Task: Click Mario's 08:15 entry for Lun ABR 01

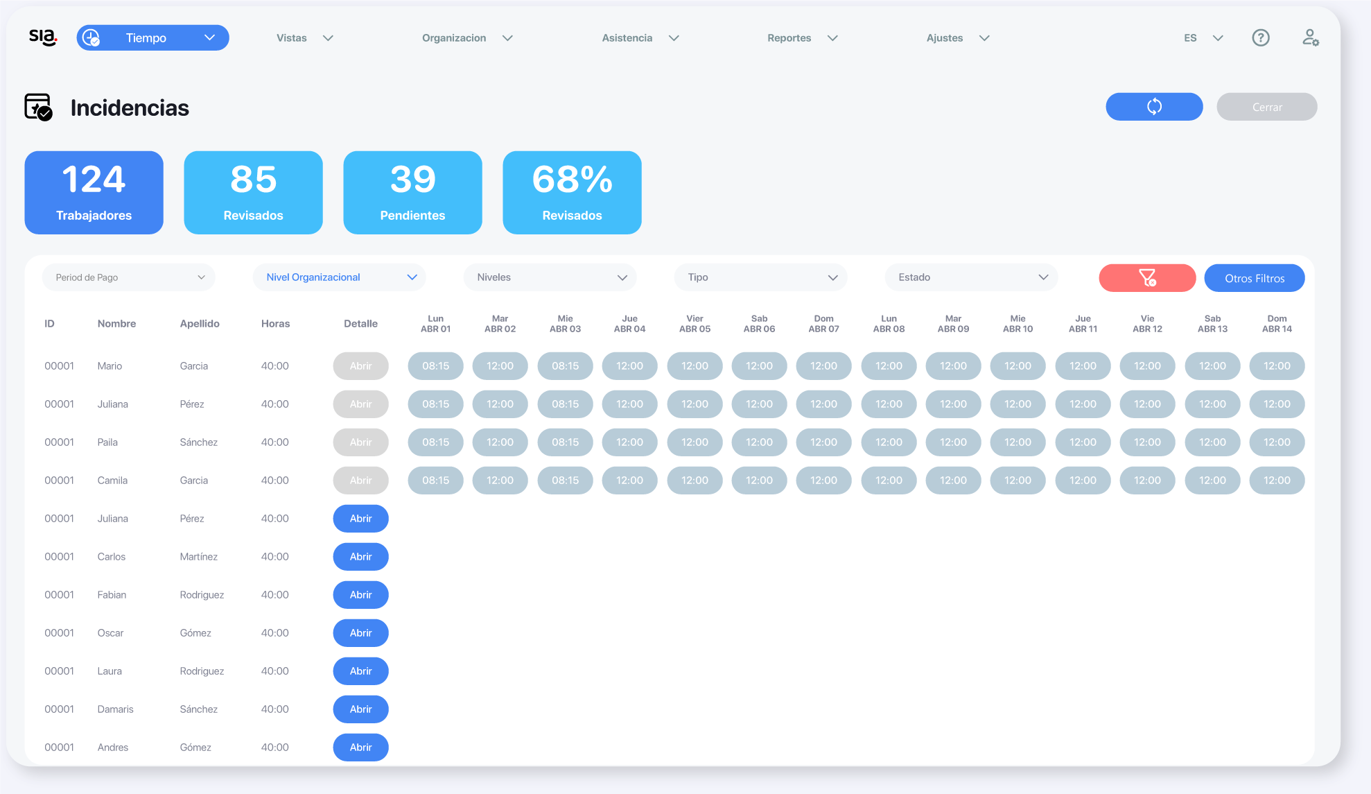Action: tap(435, 366)
